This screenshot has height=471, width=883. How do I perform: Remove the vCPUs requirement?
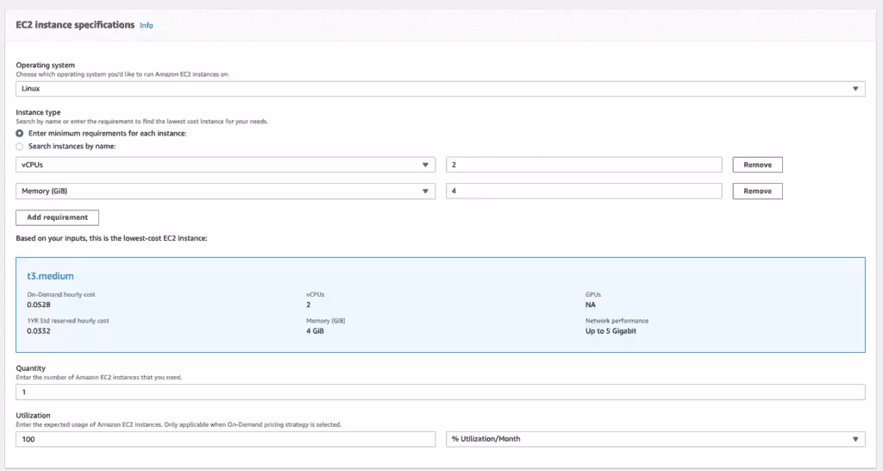757,165
